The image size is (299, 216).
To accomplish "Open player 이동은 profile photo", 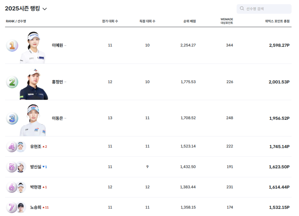I will (x=33, y=120).
